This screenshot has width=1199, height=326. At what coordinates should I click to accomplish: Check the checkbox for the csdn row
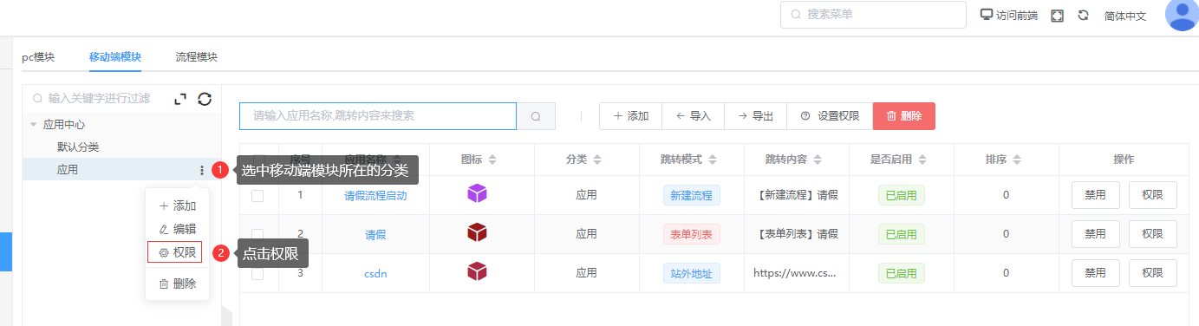(257, 273)
